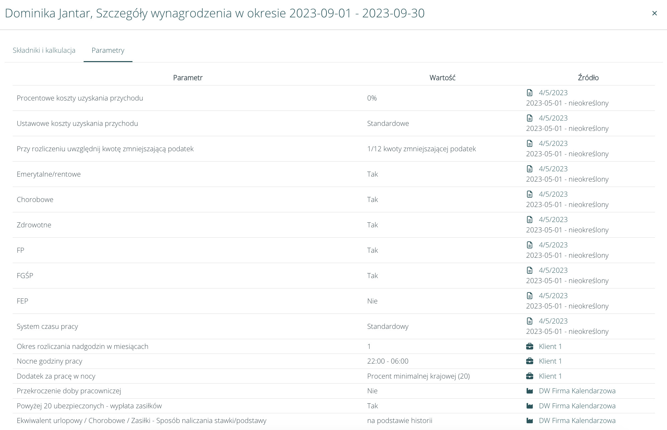Click document icon in FEP row
Viewport: 667px width, 430px height.
pos(530,296)
